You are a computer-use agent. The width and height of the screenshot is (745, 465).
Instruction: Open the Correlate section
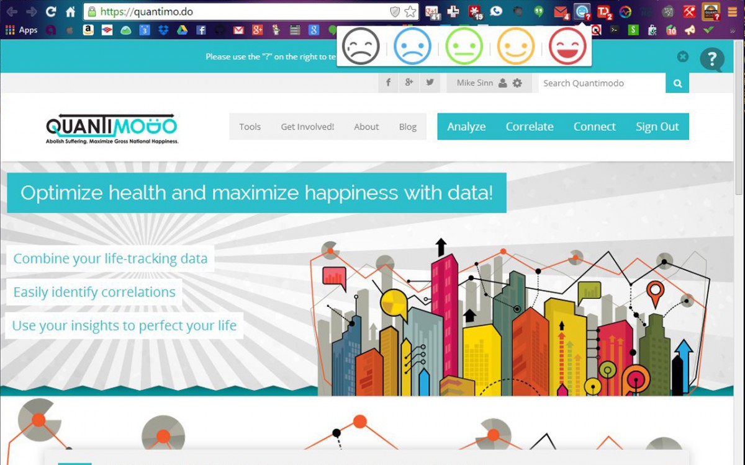click(x=530, y=126)
